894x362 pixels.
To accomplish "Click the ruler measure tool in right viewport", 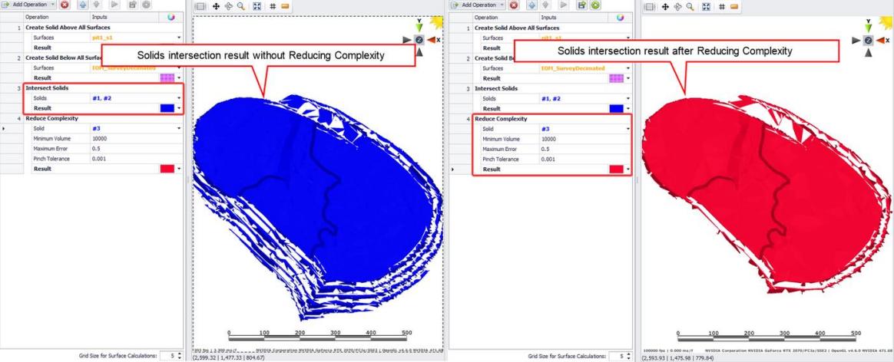I will click(733, 6).
